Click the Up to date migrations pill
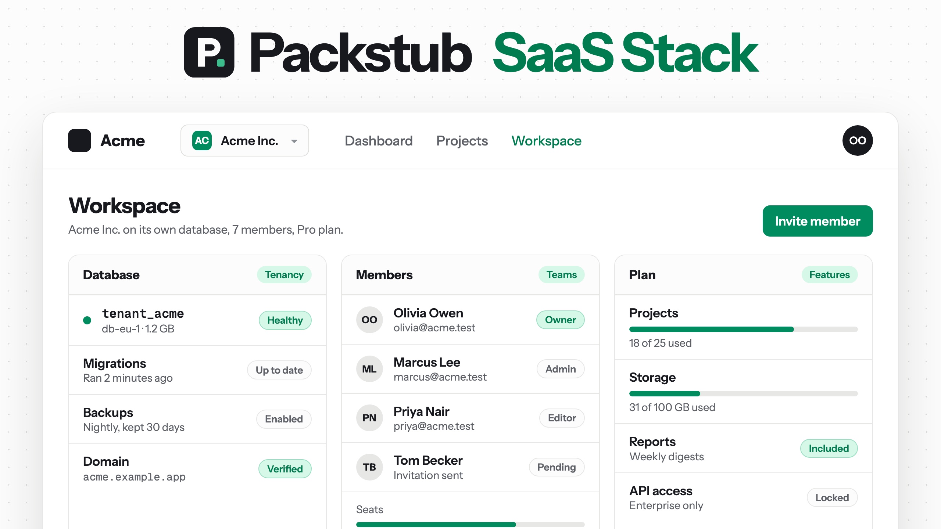The width and height of the screenshot is (941, 529). point(279,370)
